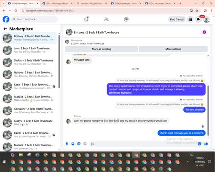
Task: Choose a sticker icon in composer
Action: click(x=79, y=144)
